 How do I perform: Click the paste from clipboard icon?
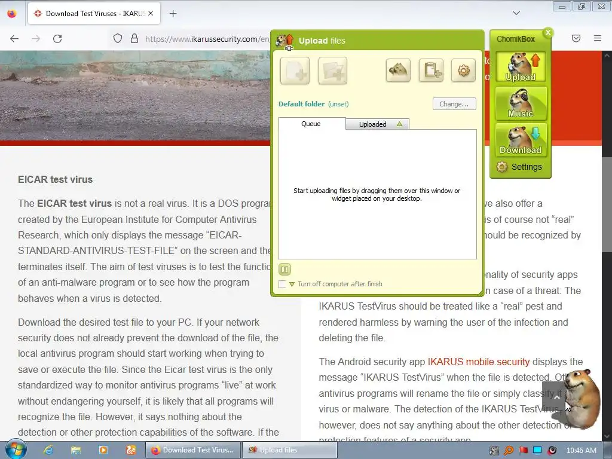pyautogui.click(x=431, y=71)
